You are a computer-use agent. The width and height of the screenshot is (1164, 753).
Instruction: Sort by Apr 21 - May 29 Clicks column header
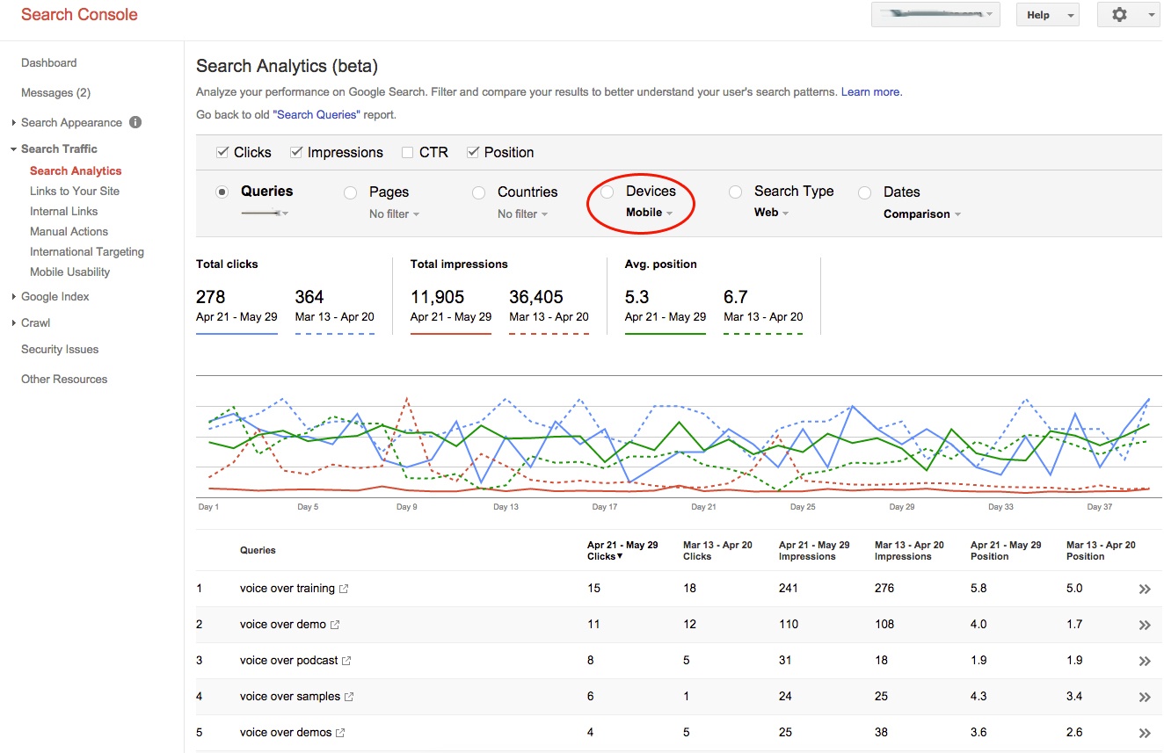622,551
